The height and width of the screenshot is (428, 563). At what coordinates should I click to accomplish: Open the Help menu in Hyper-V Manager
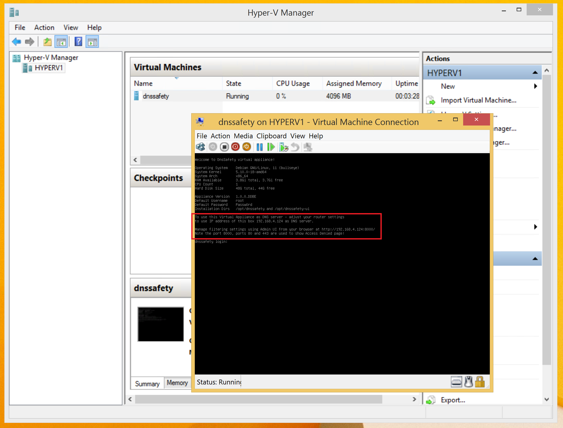(94, 27)
